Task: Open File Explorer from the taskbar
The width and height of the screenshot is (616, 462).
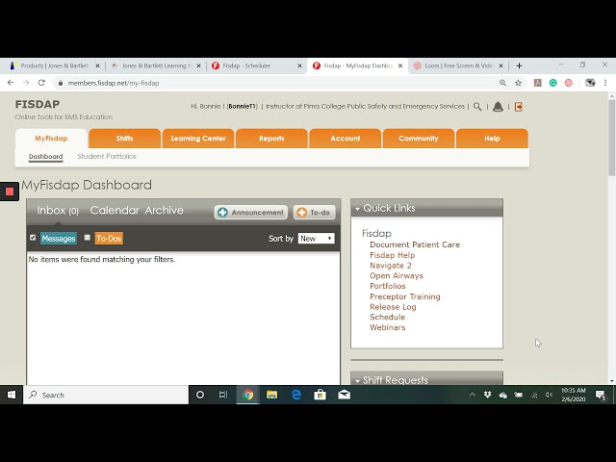Action: coord(271,395)
